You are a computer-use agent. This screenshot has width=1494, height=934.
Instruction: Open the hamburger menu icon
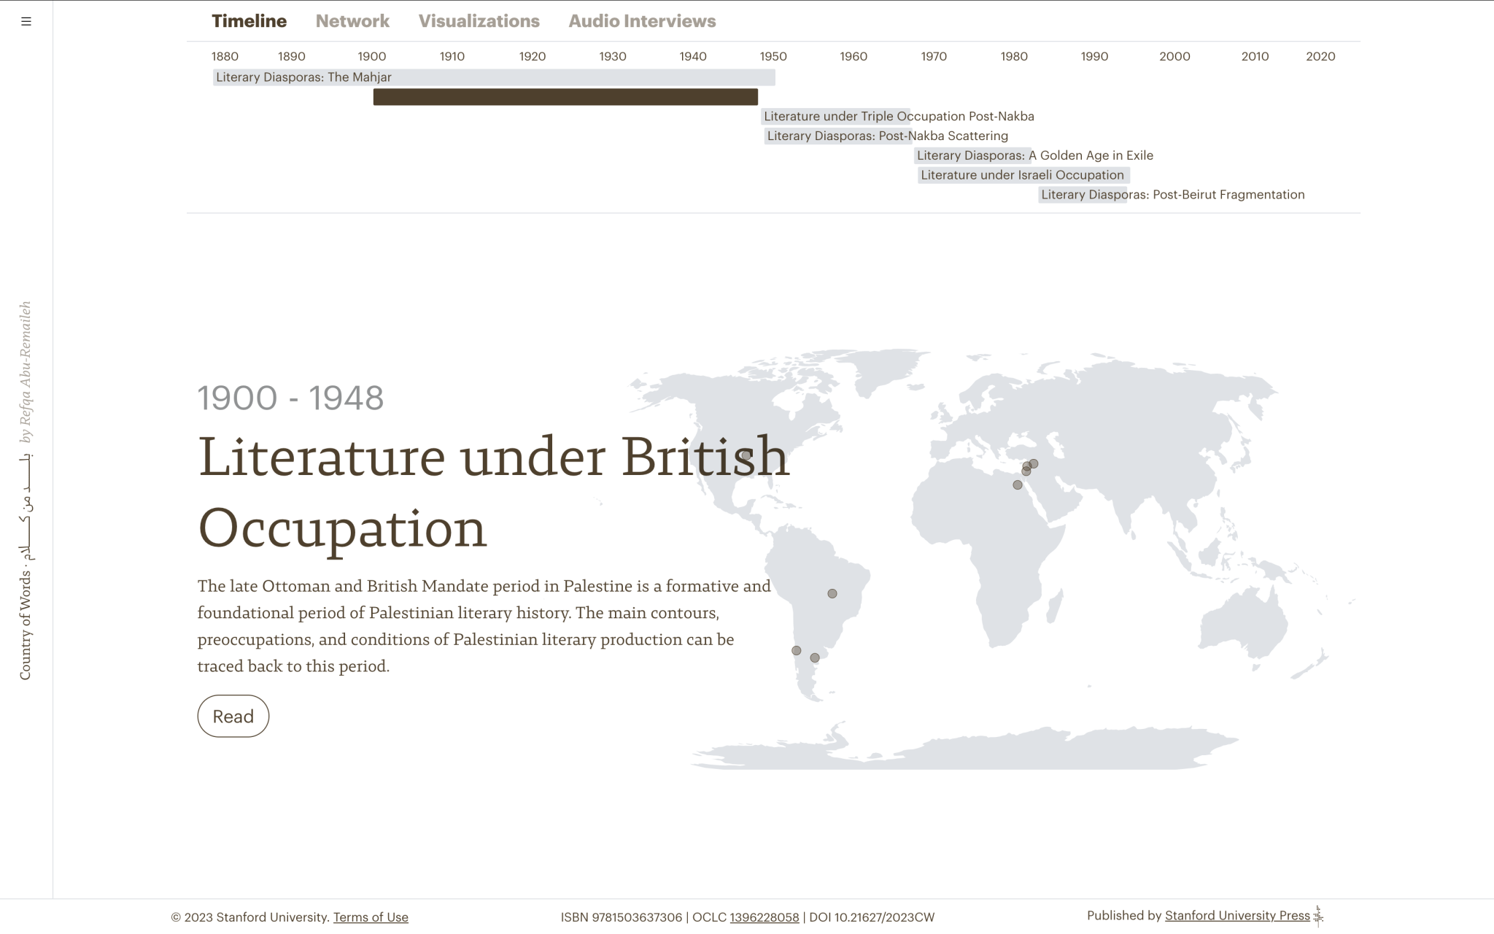(x=26, y=21)
